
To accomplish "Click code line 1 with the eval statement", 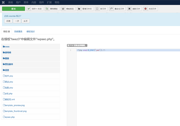I will [x=128, y=50].
